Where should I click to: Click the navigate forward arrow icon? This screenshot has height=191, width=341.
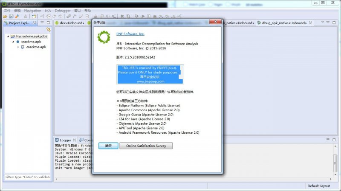60,16
